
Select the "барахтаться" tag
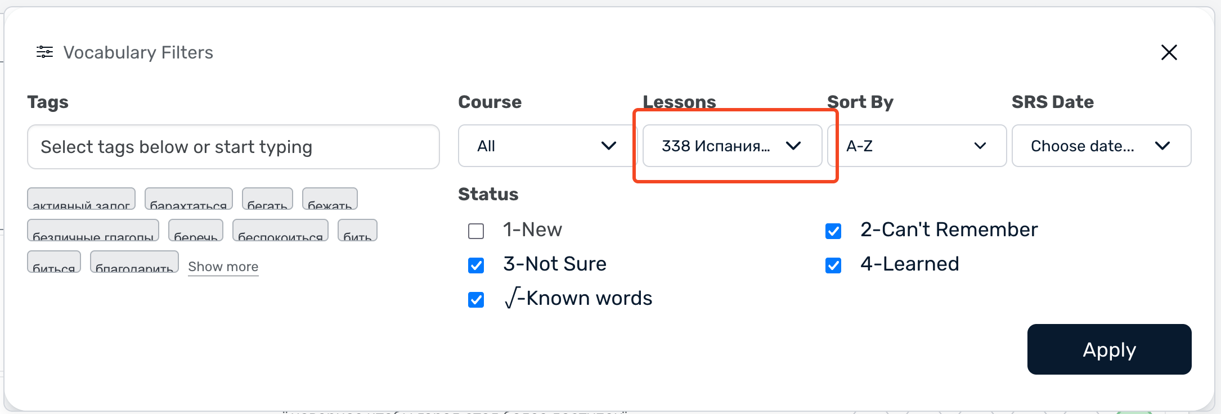click(188, 200)
